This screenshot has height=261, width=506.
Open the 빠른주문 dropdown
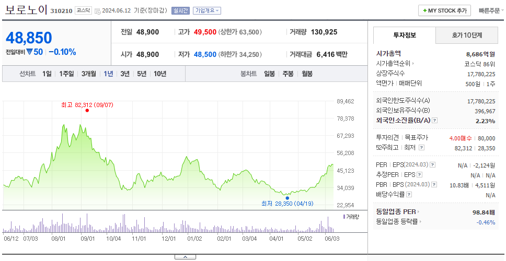click(491, 10)
